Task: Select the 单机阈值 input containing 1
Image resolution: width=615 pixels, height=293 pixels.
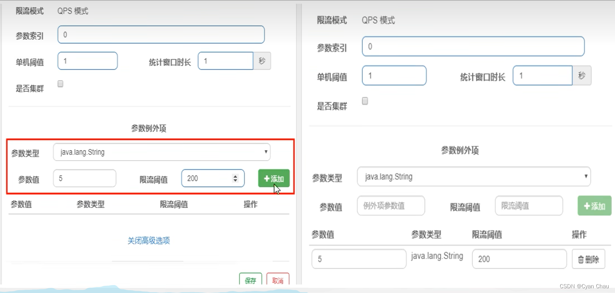Action: 87,60
